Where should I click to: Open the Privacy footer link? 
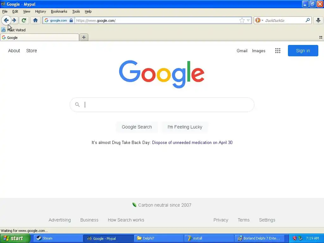(x=221, y=220)
